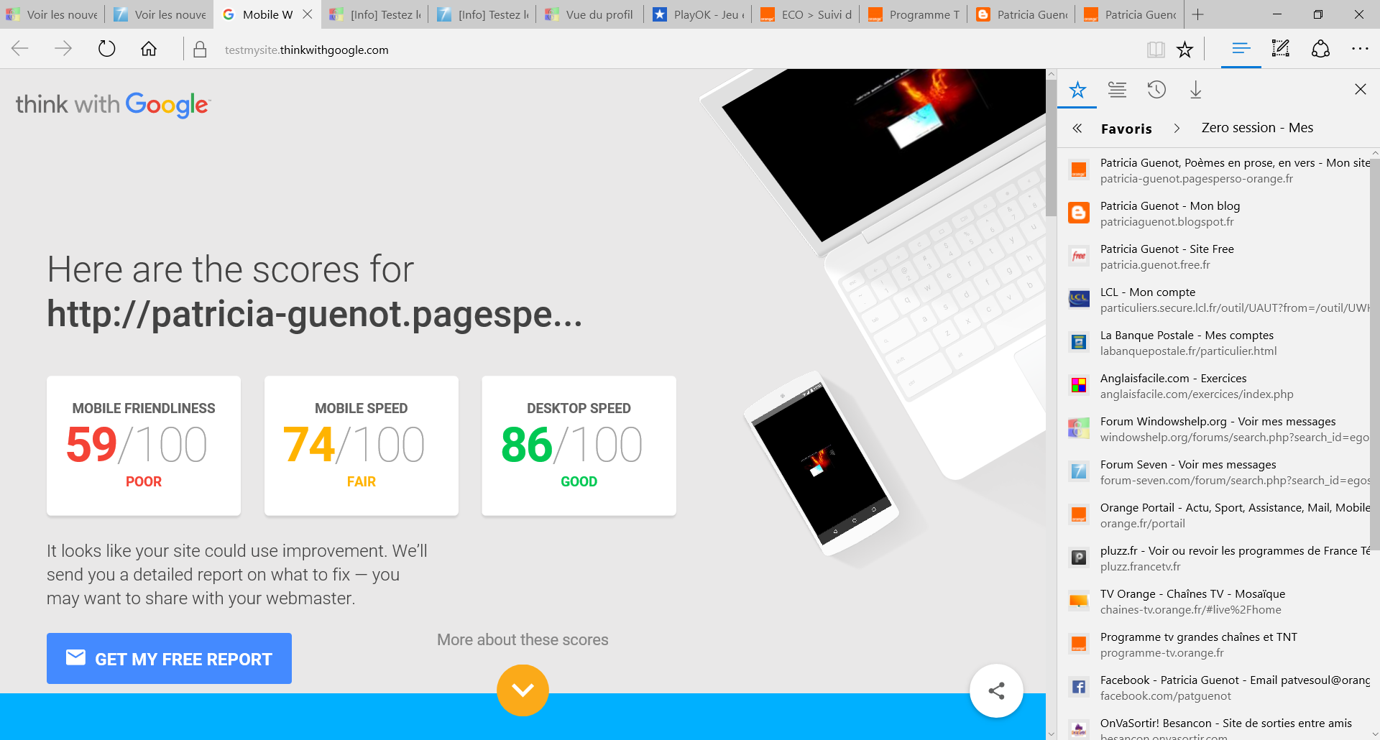Expand page with orange down-arrow button
1380x740 pixels.
pyautogui.click(x=523, y=690)
